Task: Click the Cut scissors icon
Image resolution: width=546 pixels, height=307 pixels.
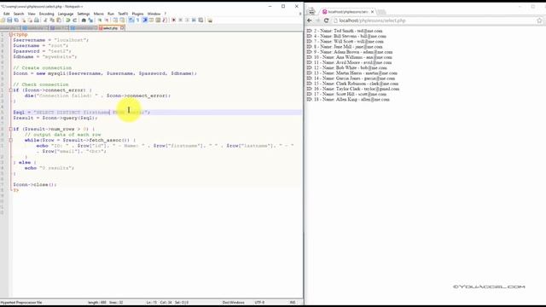Action: tap(45, 20)
